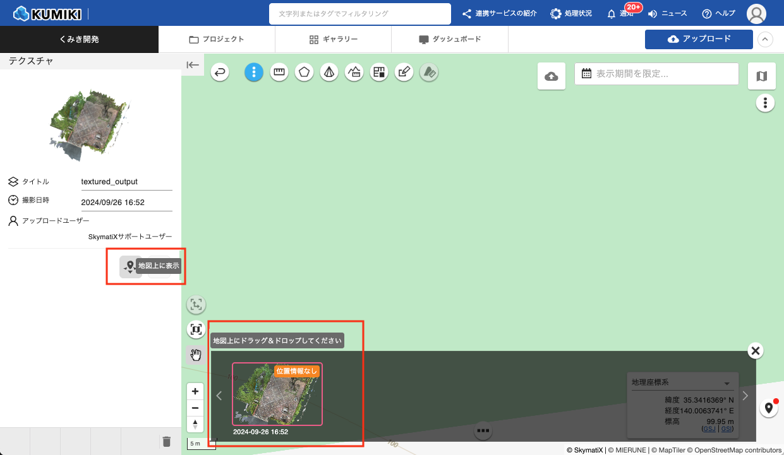
Task: Toggle the blue three-dot tools menu
Action: (254, 73)
